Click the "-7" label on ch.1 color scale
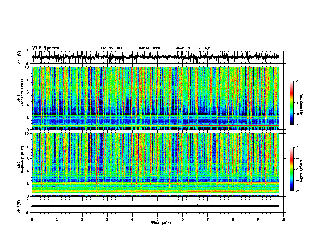Screen dimensions: 319x246 297,125
